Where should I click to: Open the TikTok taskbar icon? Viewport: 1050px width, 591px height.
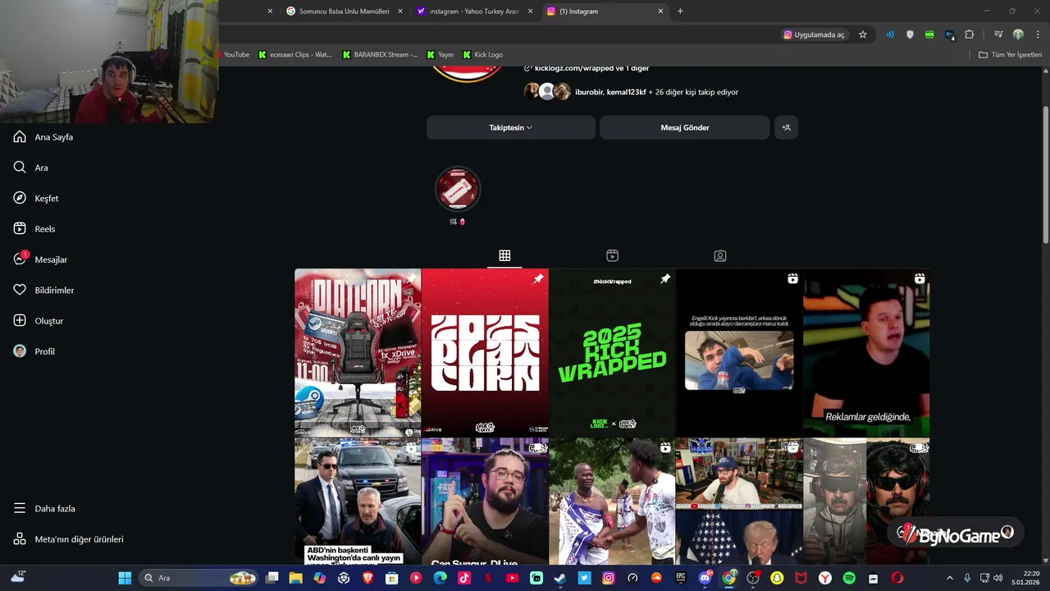click(464, 578)
